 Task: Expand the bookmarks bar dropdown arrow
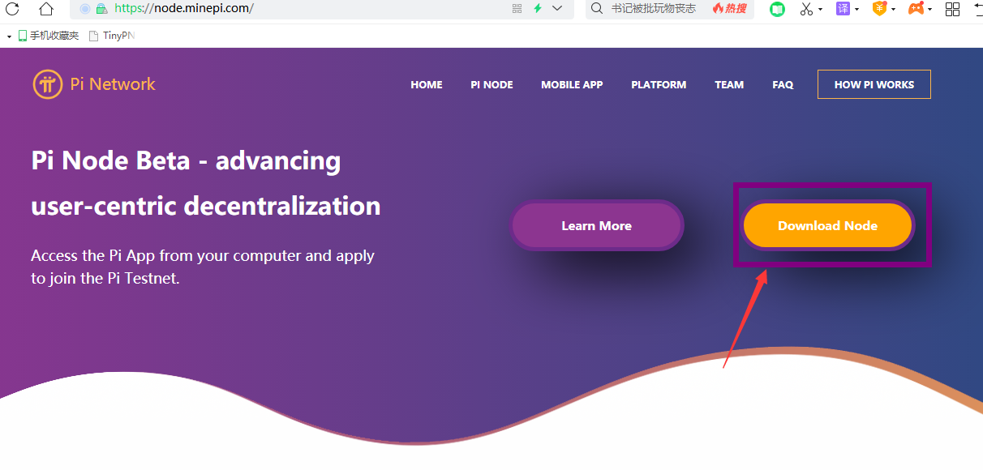[x=9, y=36]
